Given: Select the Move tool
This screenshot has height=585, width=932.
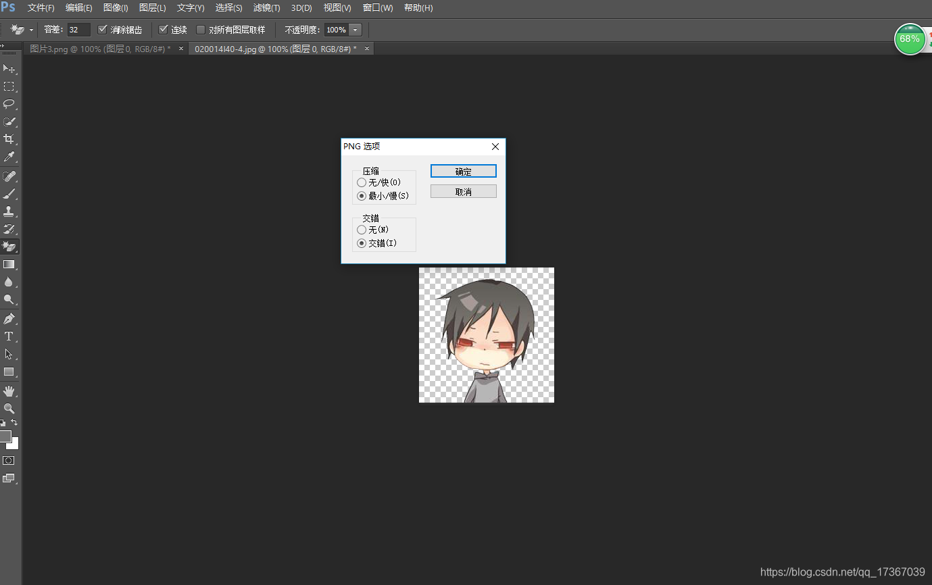Looking at the screenshot, I should pos(9,68).
